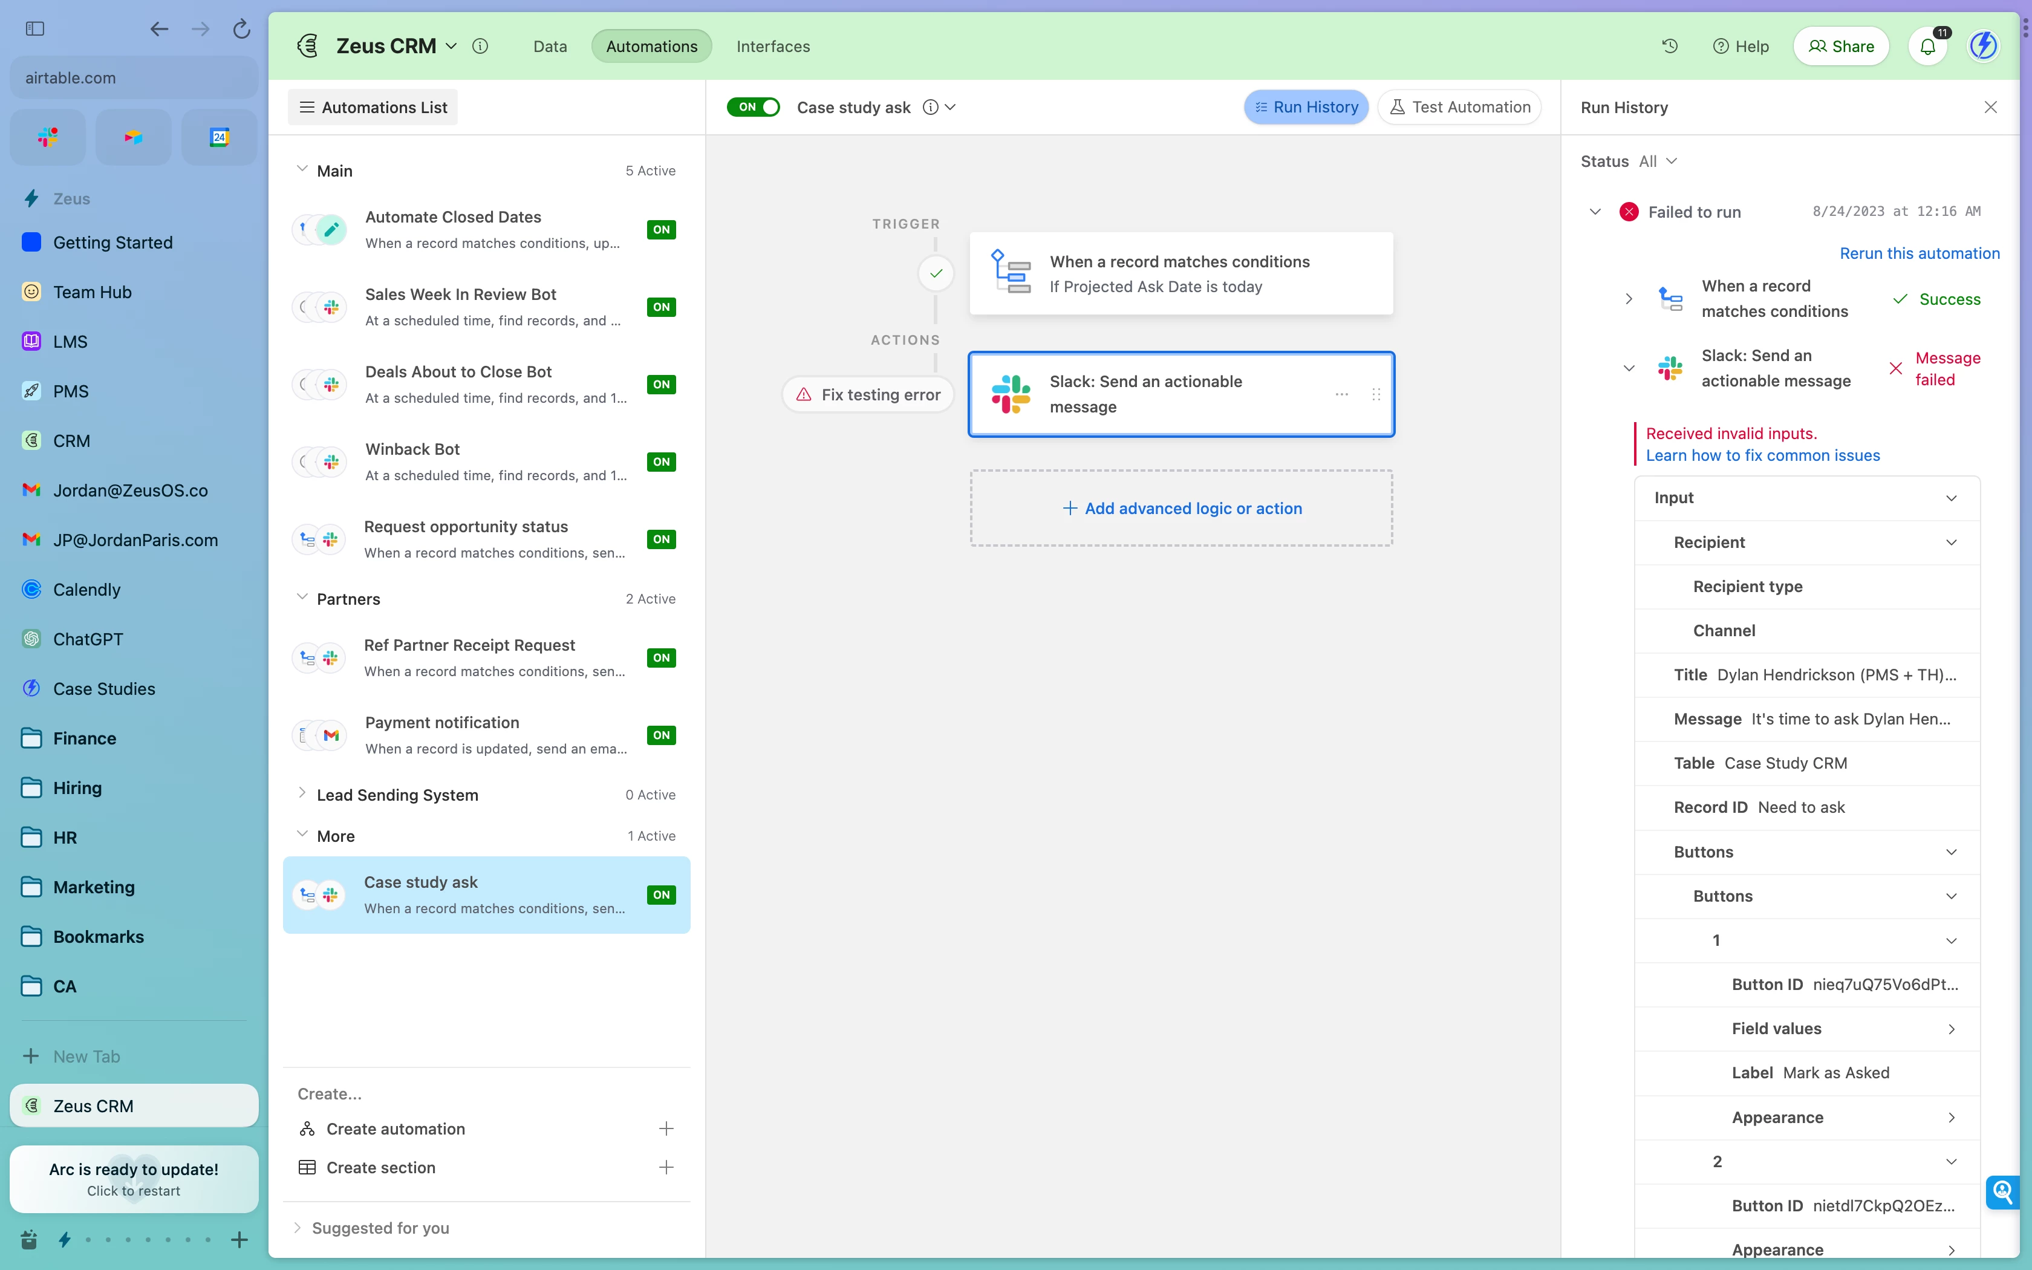Collapse the Input section in Run History

click(1950, 498)
